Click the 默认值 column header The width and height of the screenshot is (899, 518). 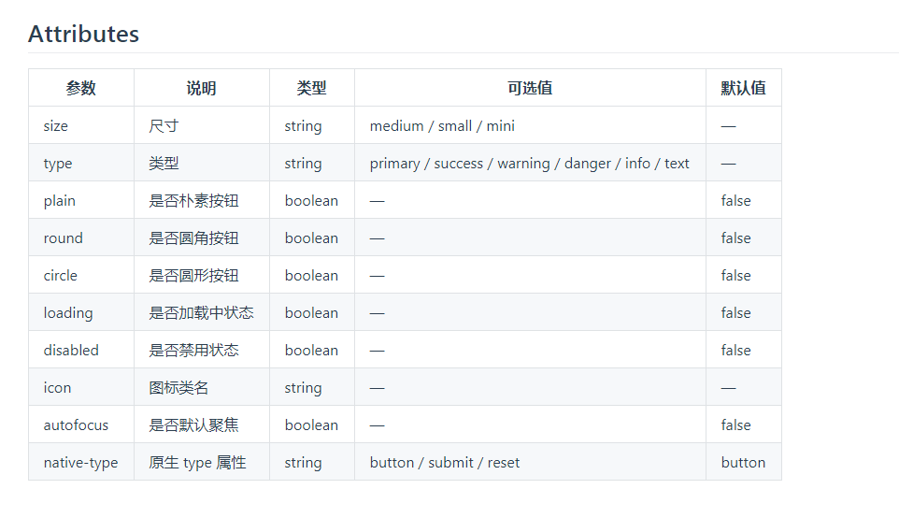(743, 88)
